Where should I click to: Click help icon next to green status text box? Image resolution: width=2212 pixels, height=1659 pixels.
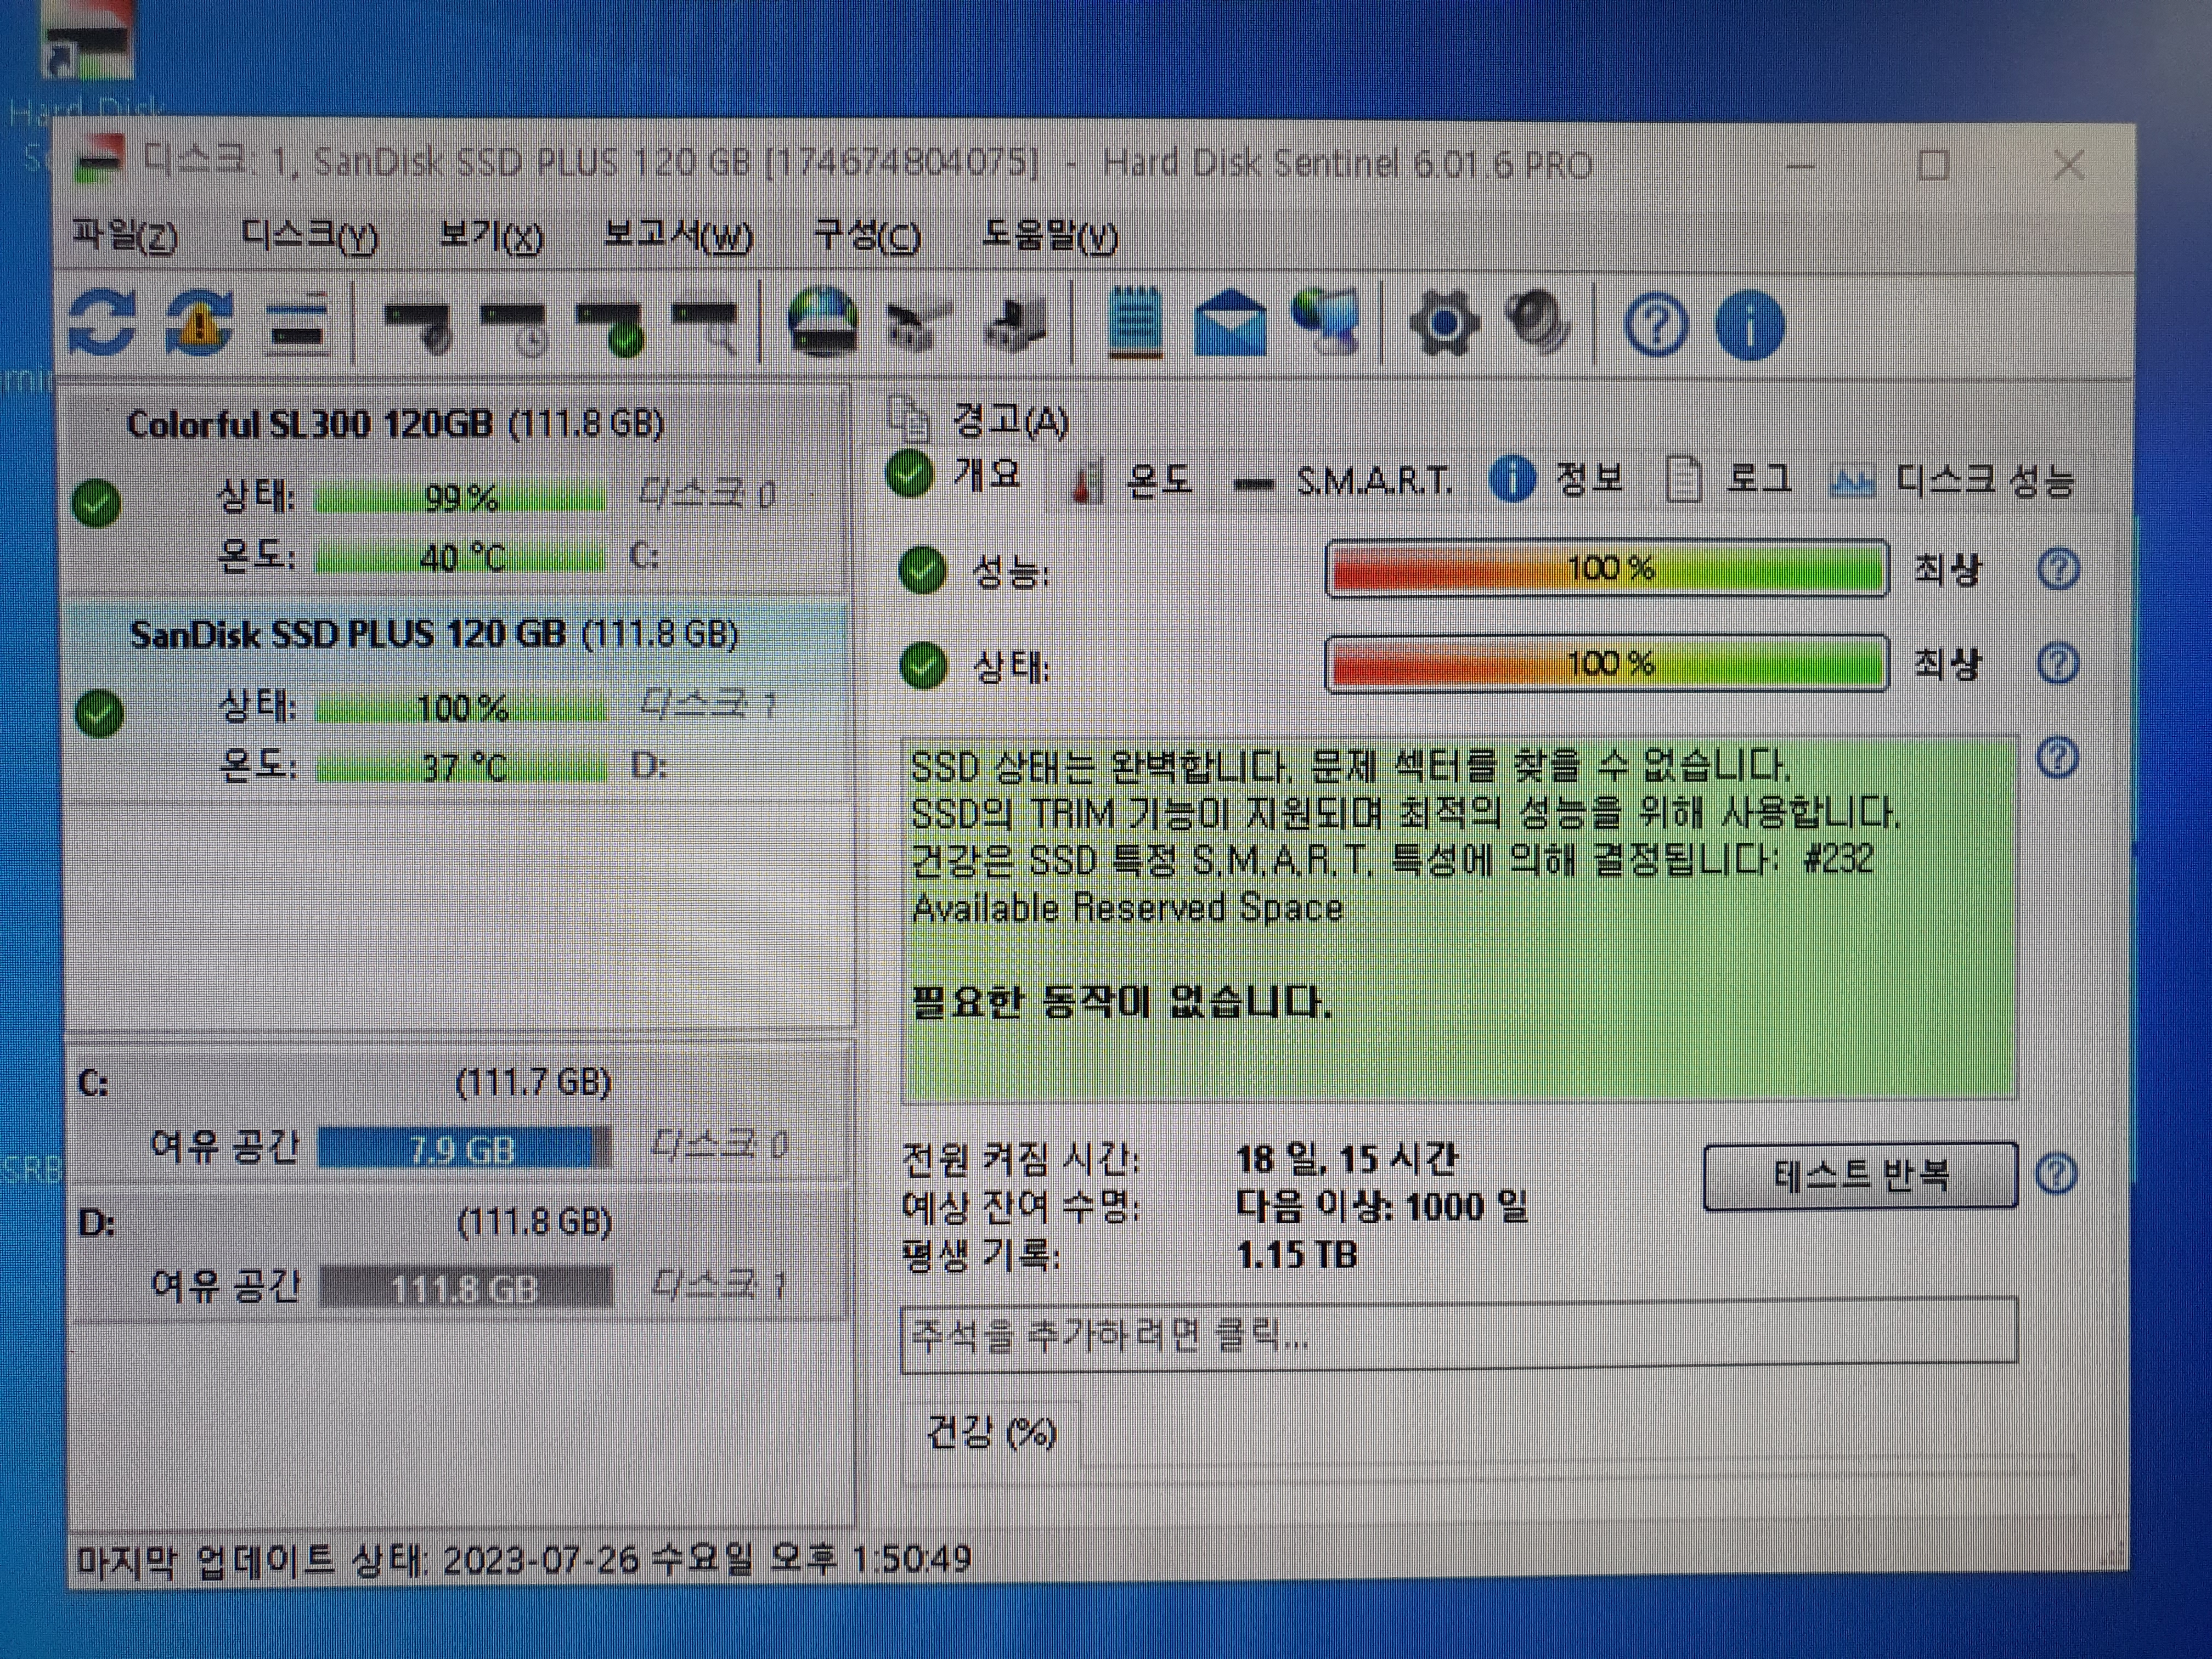tap(2057, 758)
